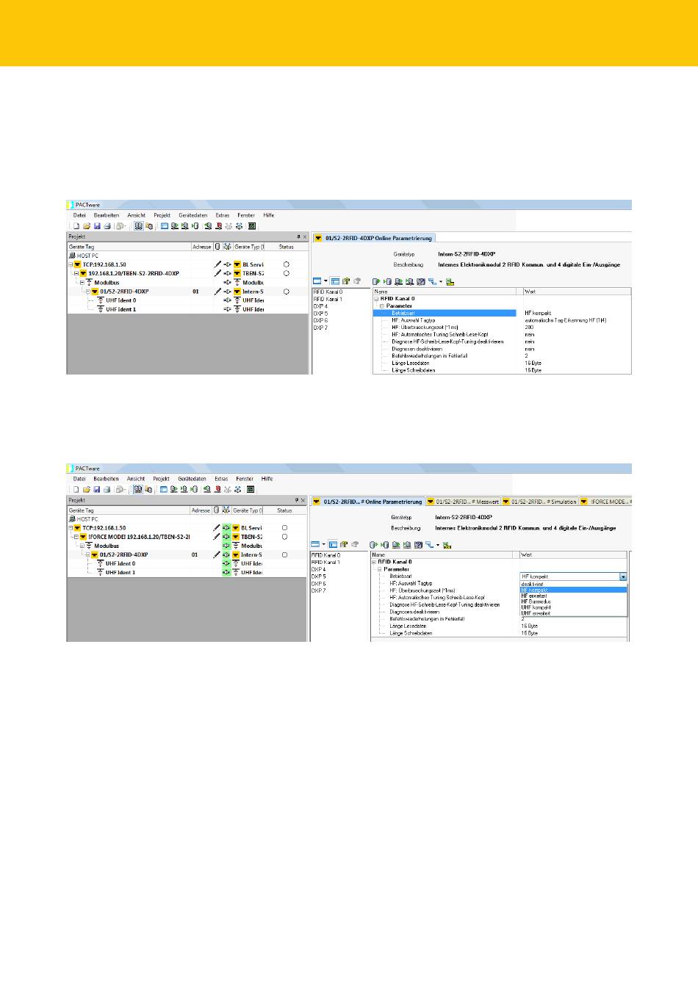
Task: Close Projekt panel in single-tab window
Action: click(x=305, y=237)
